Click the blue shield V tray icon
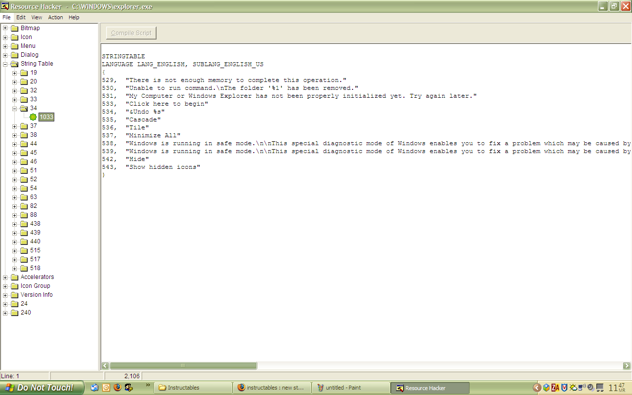The width and height of the screenshot is (632, 395). [564, 388]
